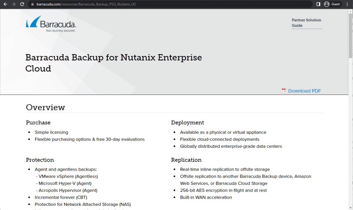The width and height of the screenshot is (353, 210).
Task: Click the Partner Solution Guide label
Action: (306, 23)
